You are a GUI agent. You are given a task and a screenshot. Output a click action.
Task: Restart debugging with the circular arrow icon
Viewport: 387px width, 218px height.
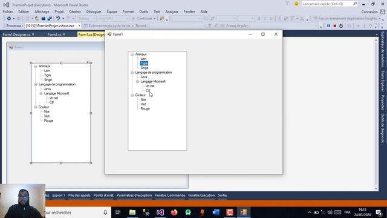click(x=341, y=25)
